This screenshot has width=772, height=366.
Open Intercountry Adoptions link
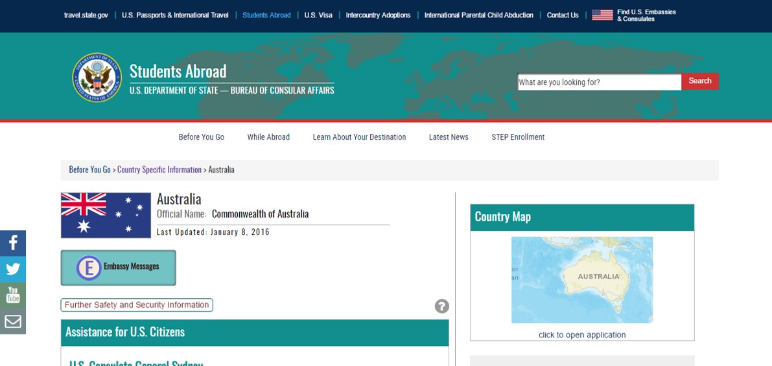(x=378, y=16)
